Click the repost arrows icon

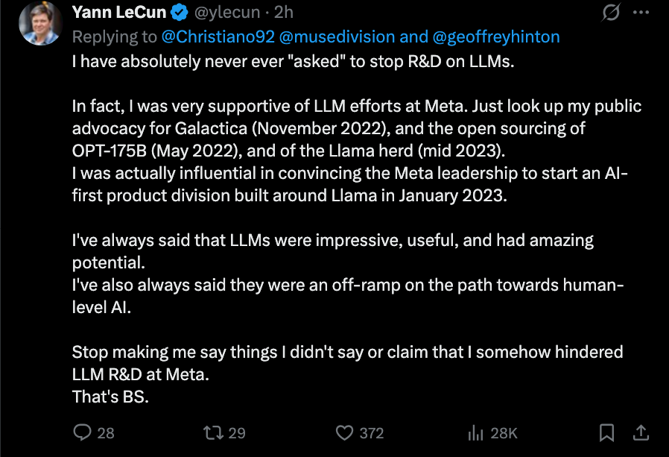point(213,432)
